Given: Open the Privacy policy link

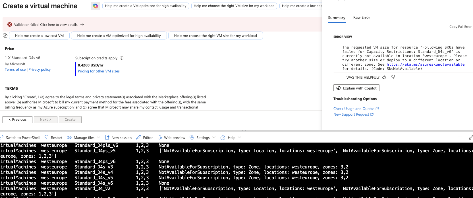Looking at the screenshot, I should (40, 70).
